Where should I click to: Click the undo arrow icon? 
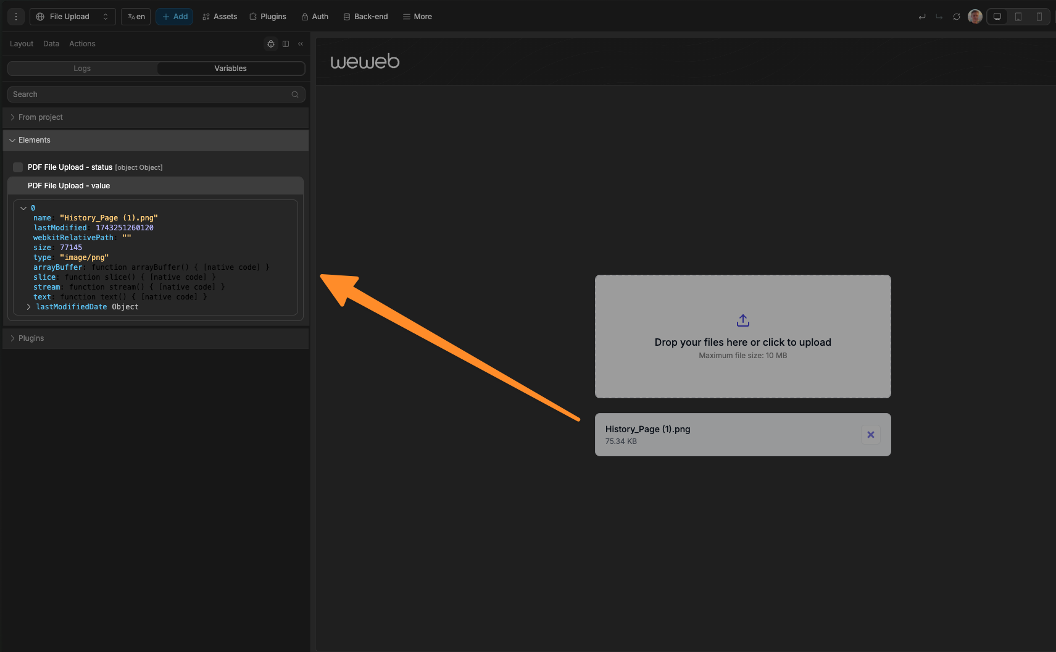(x=922, y=17)
